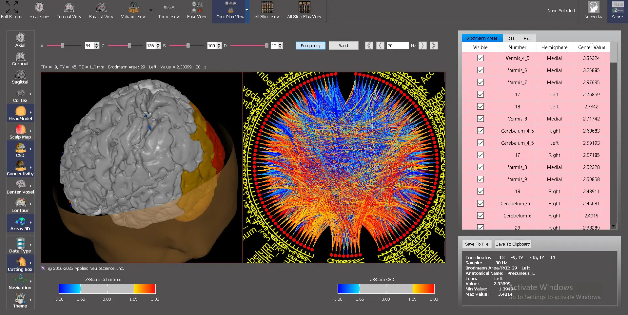
Task: Click the D slider handle
Action: pyautogui.click(x=267, y=46)
